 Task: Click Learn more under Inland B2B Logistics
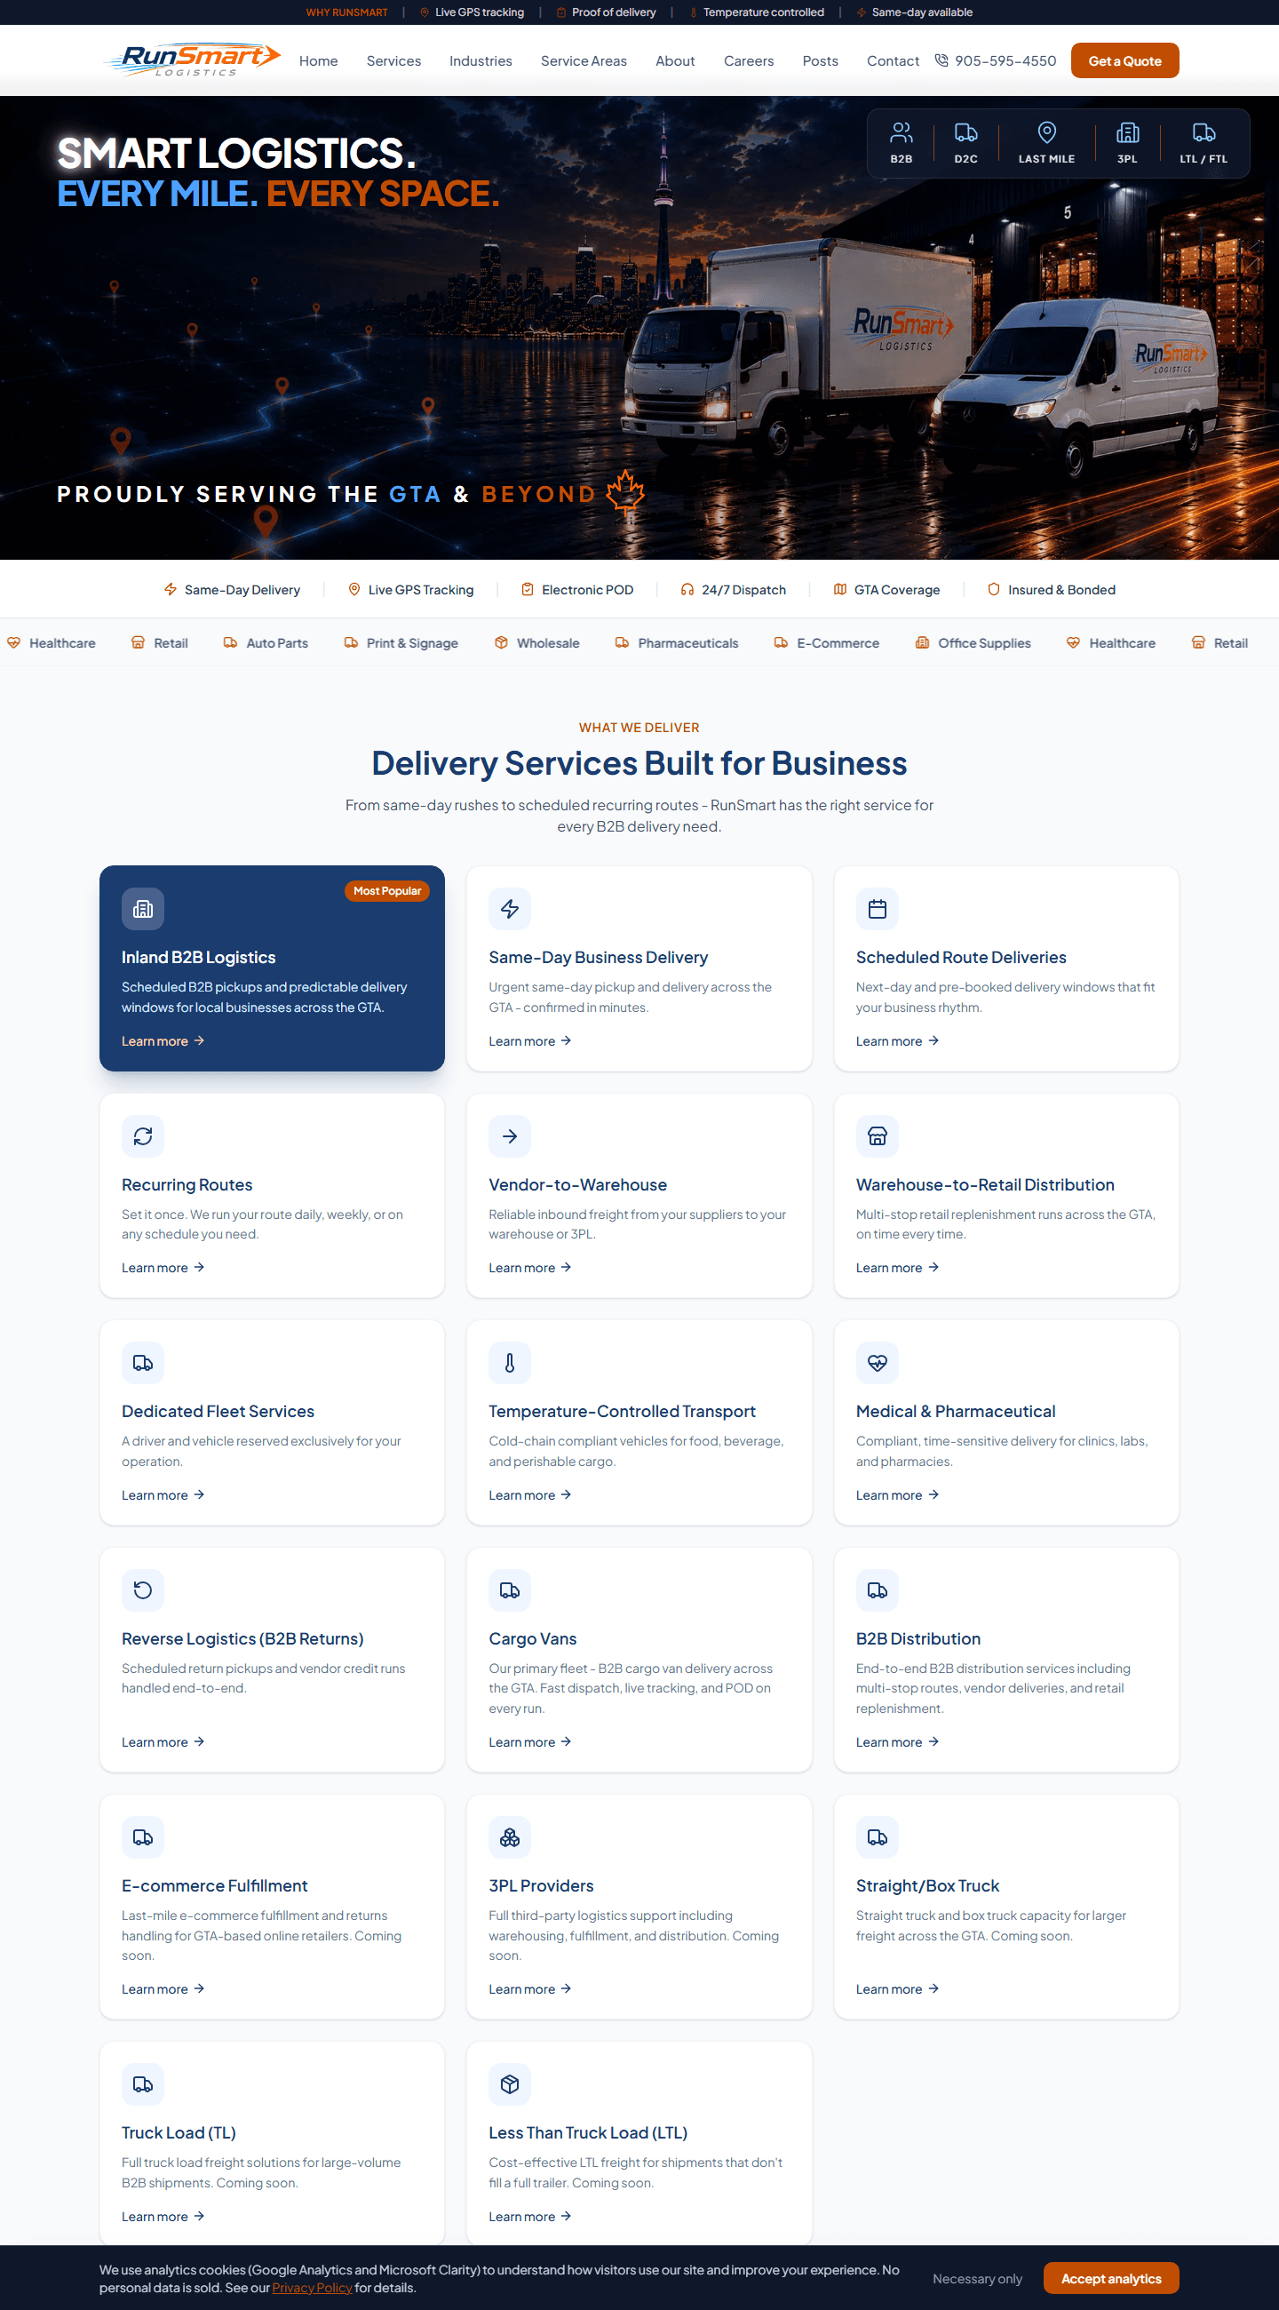tap(163, 1041)
